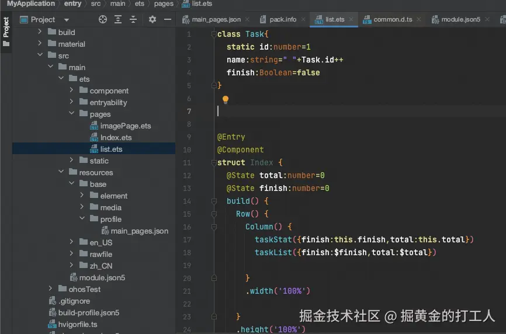Select main_pages.json under profile folder
The width and height of the screenshot is (506, 334).
(x=140, y=231)
